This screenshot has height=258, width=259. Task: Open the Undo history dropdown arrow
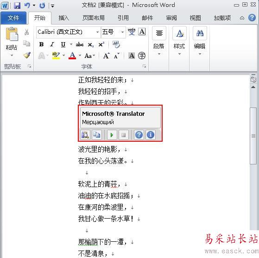(x=34, y=6)
